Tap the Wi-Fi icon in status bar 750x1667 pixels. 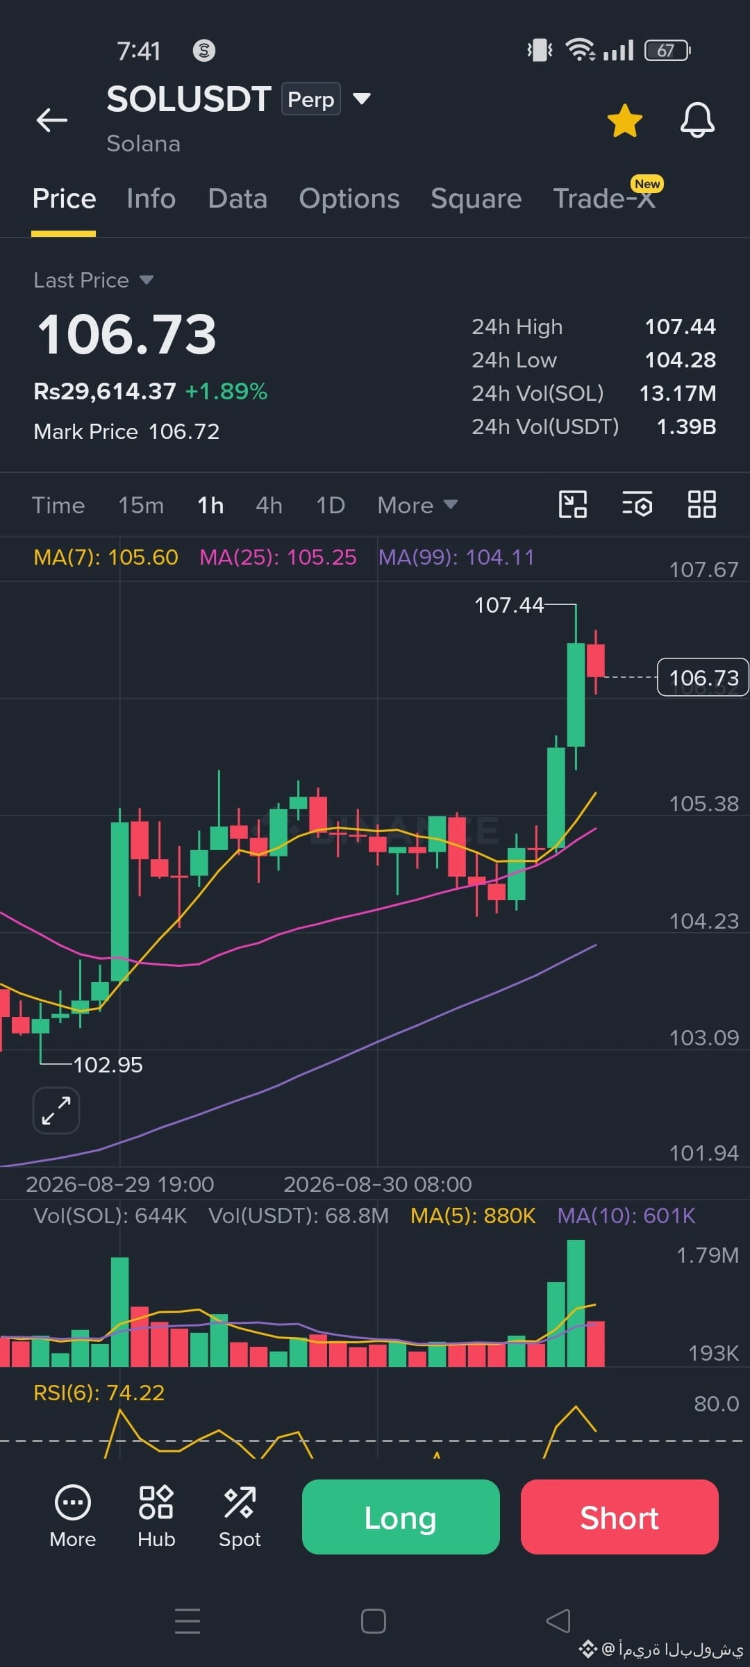pos(580,50)
